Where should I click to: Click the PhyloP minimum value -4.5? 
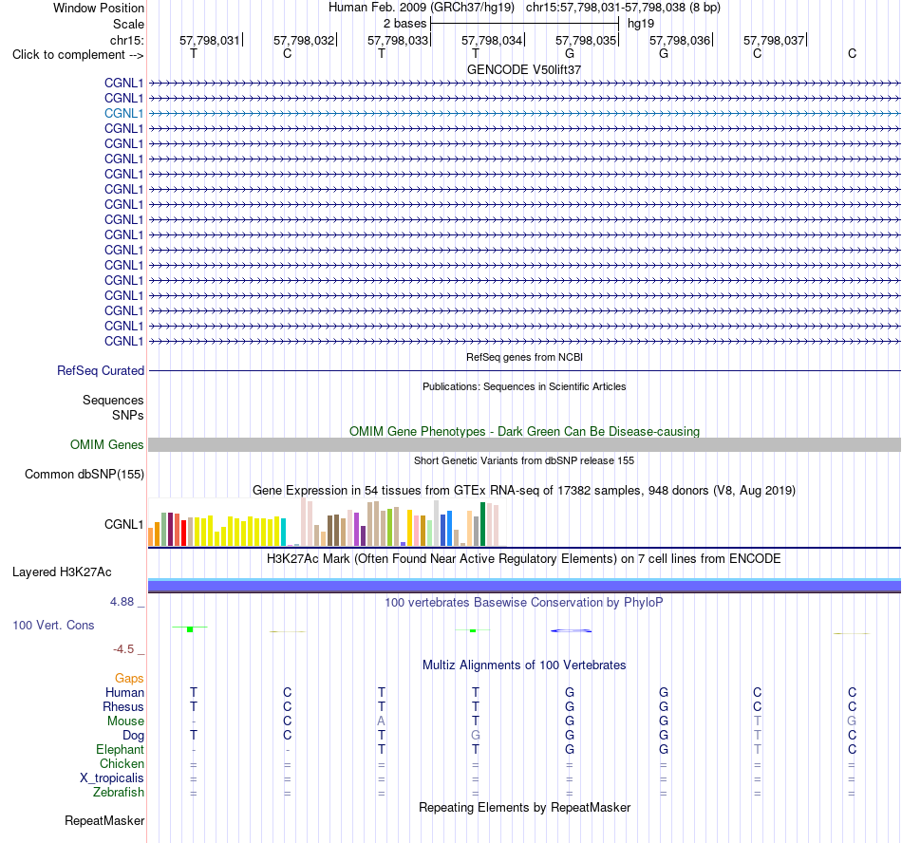tap(123, 649)
